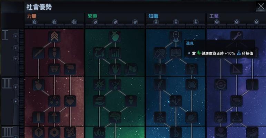Pick the heart-in-hand perk in 工業 tier III
The width and height of the screenshot is (266, 138).
click(221, 132)
